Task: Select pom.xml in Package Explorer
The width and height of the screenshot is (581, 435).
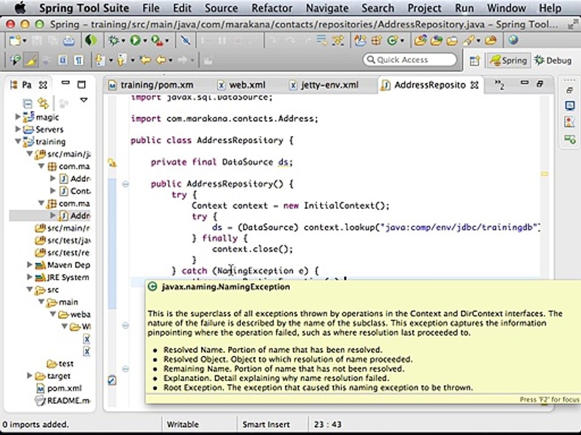Action: tap(59, 388)
